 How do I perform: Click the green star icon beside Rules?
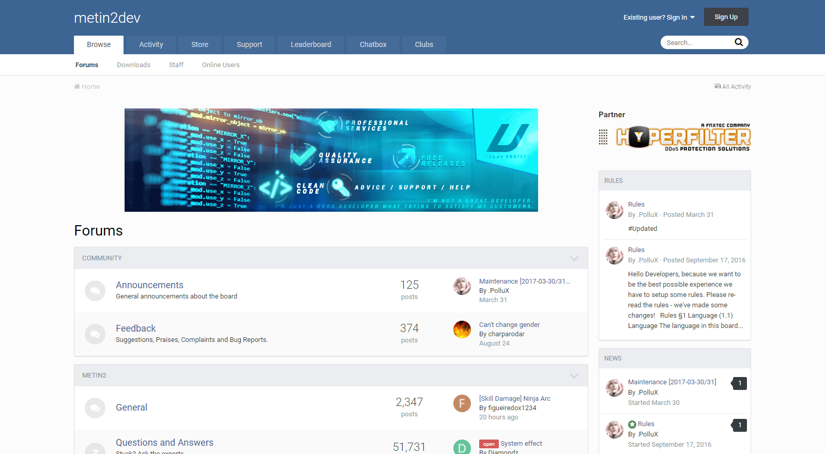[x=632, y=425]
